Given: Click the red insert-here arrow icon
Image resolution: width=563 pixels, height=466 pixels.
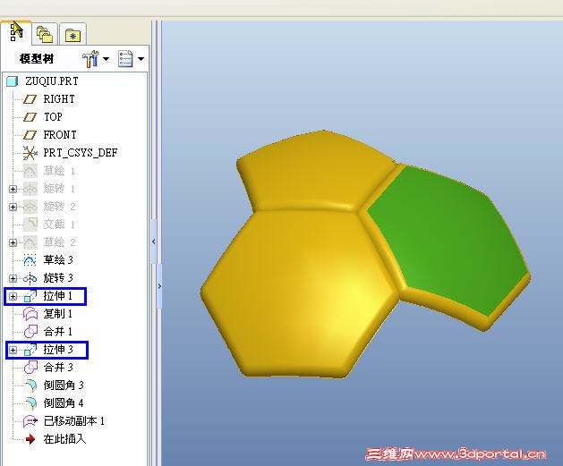Looking at the screenshot, I should 30,439.
